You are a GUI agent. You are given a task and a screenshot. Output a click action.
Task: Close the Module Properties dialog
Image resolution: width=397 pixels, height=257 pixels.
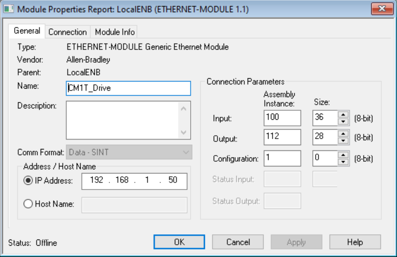pyautogui.click(x=382, y=9)
